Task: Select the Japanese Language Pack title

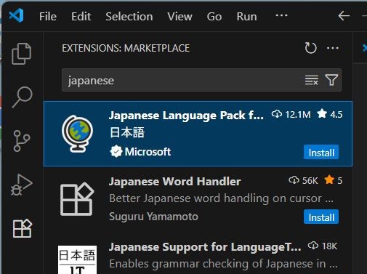Action: click(x=186, y=116)
